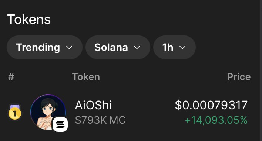Click the Solana chain badge on avatar
This screenshot has width=262, height=141.
60,124
